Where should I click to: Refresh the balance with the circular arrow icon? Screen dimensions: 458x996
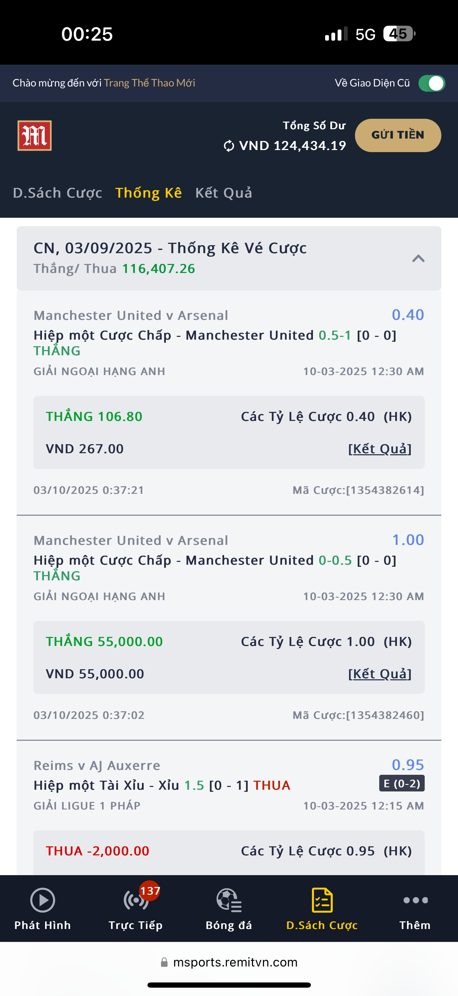click(229, 146)
